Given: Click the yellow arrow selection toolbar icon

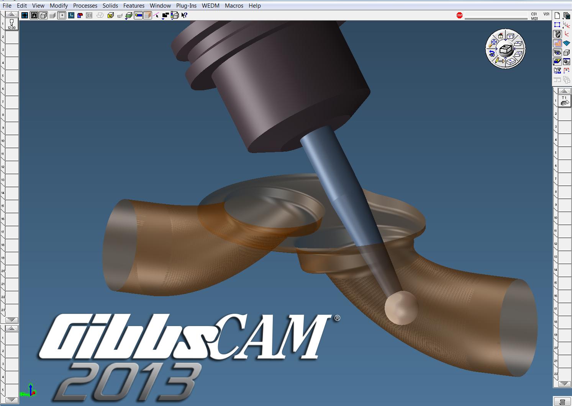Looking at the screenshot, I should coord(110,15).
